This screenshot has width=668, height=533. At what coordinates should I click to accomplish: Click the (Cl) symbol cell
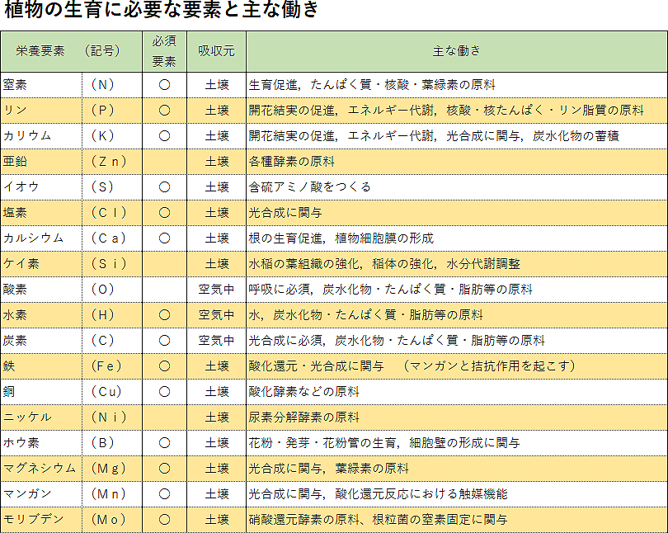coord(112,213)
